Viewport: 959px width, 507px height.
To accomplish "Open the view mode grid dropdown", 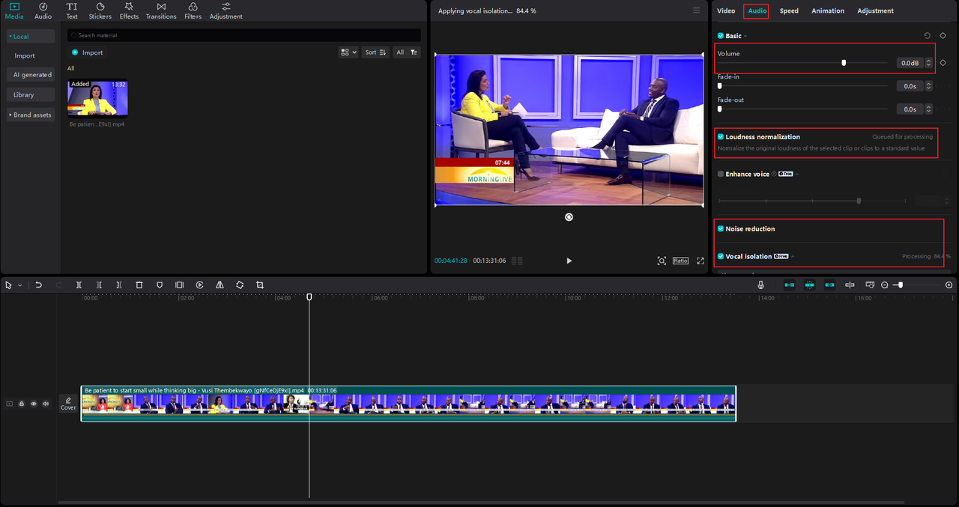I will (x=348, y=52).
